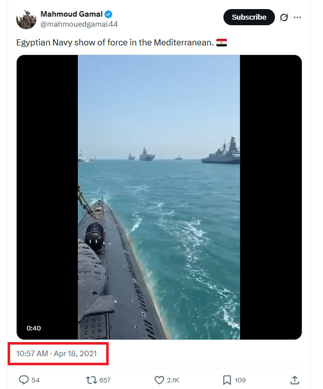Click the Subscribe button
Viewport: 323px width, 389px height.
249,17
